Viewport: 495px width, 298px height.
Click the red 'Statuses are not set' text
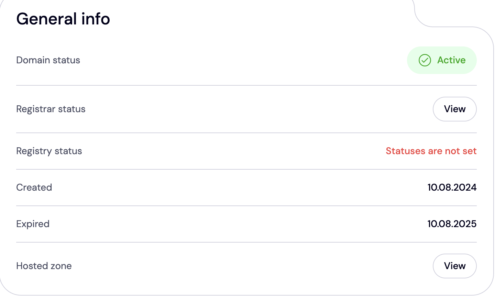tap(431, 151)
